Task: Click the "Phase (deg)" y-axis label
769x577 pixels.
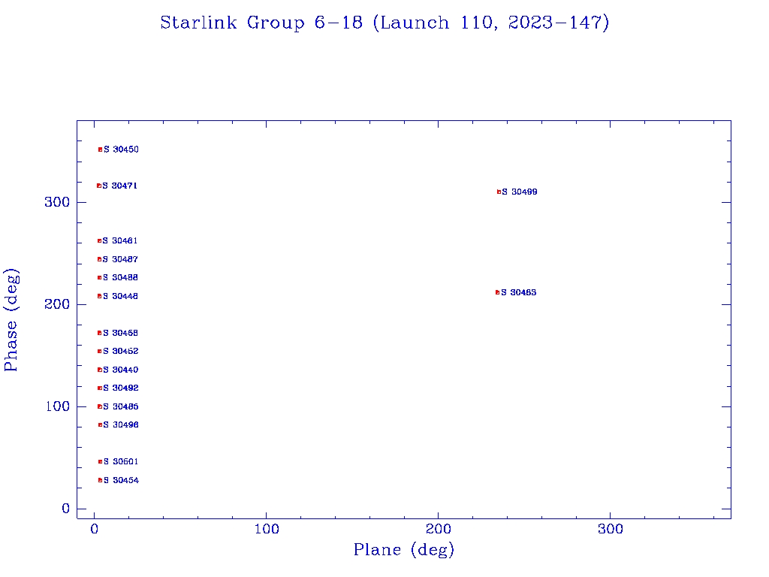Action: point(12,319)
